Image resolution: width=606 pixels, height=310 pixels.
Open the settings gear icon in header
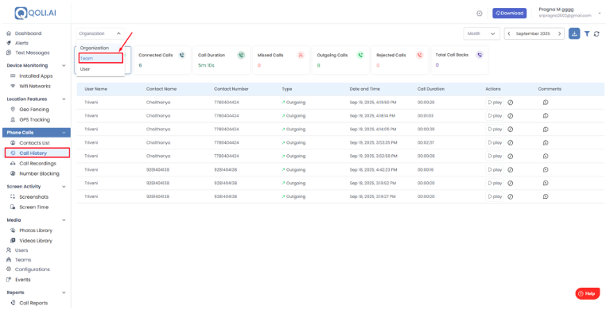click(480, 14)
